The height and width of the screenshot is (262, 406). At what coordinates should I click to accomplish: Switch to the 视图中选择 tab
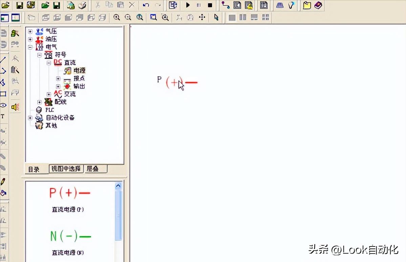tap(66, 169)
